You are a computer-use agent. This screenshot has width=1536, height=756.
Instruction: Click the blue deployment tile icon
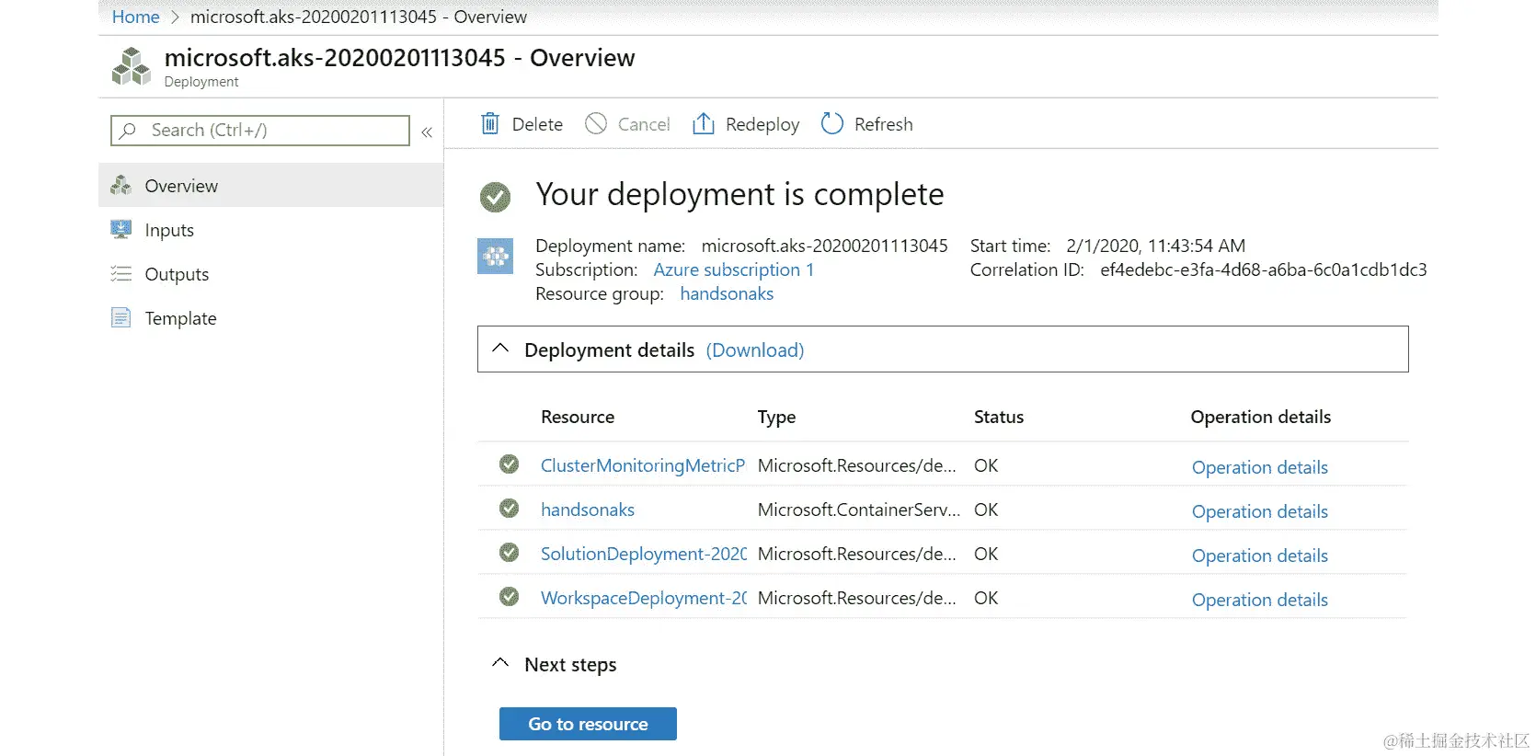496,256
